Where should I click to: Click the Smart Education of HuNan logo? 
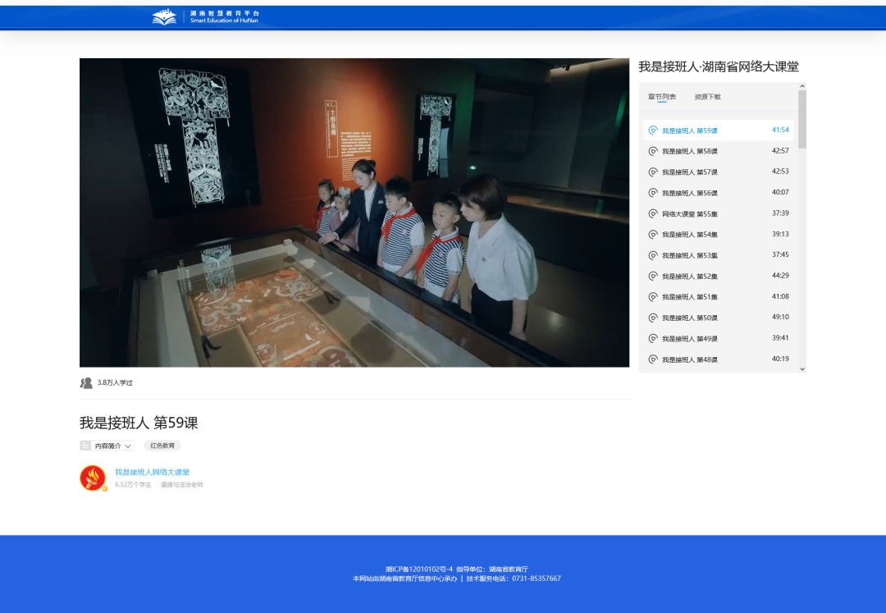206,16
